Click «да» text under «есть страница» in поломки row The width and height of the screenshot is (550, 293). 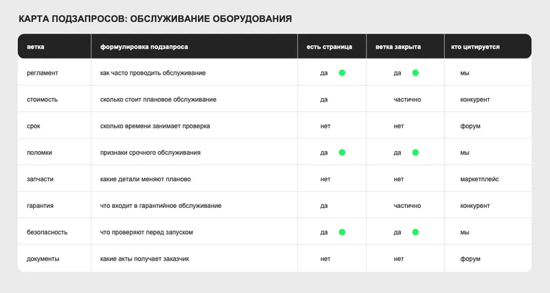pos(324,152)
